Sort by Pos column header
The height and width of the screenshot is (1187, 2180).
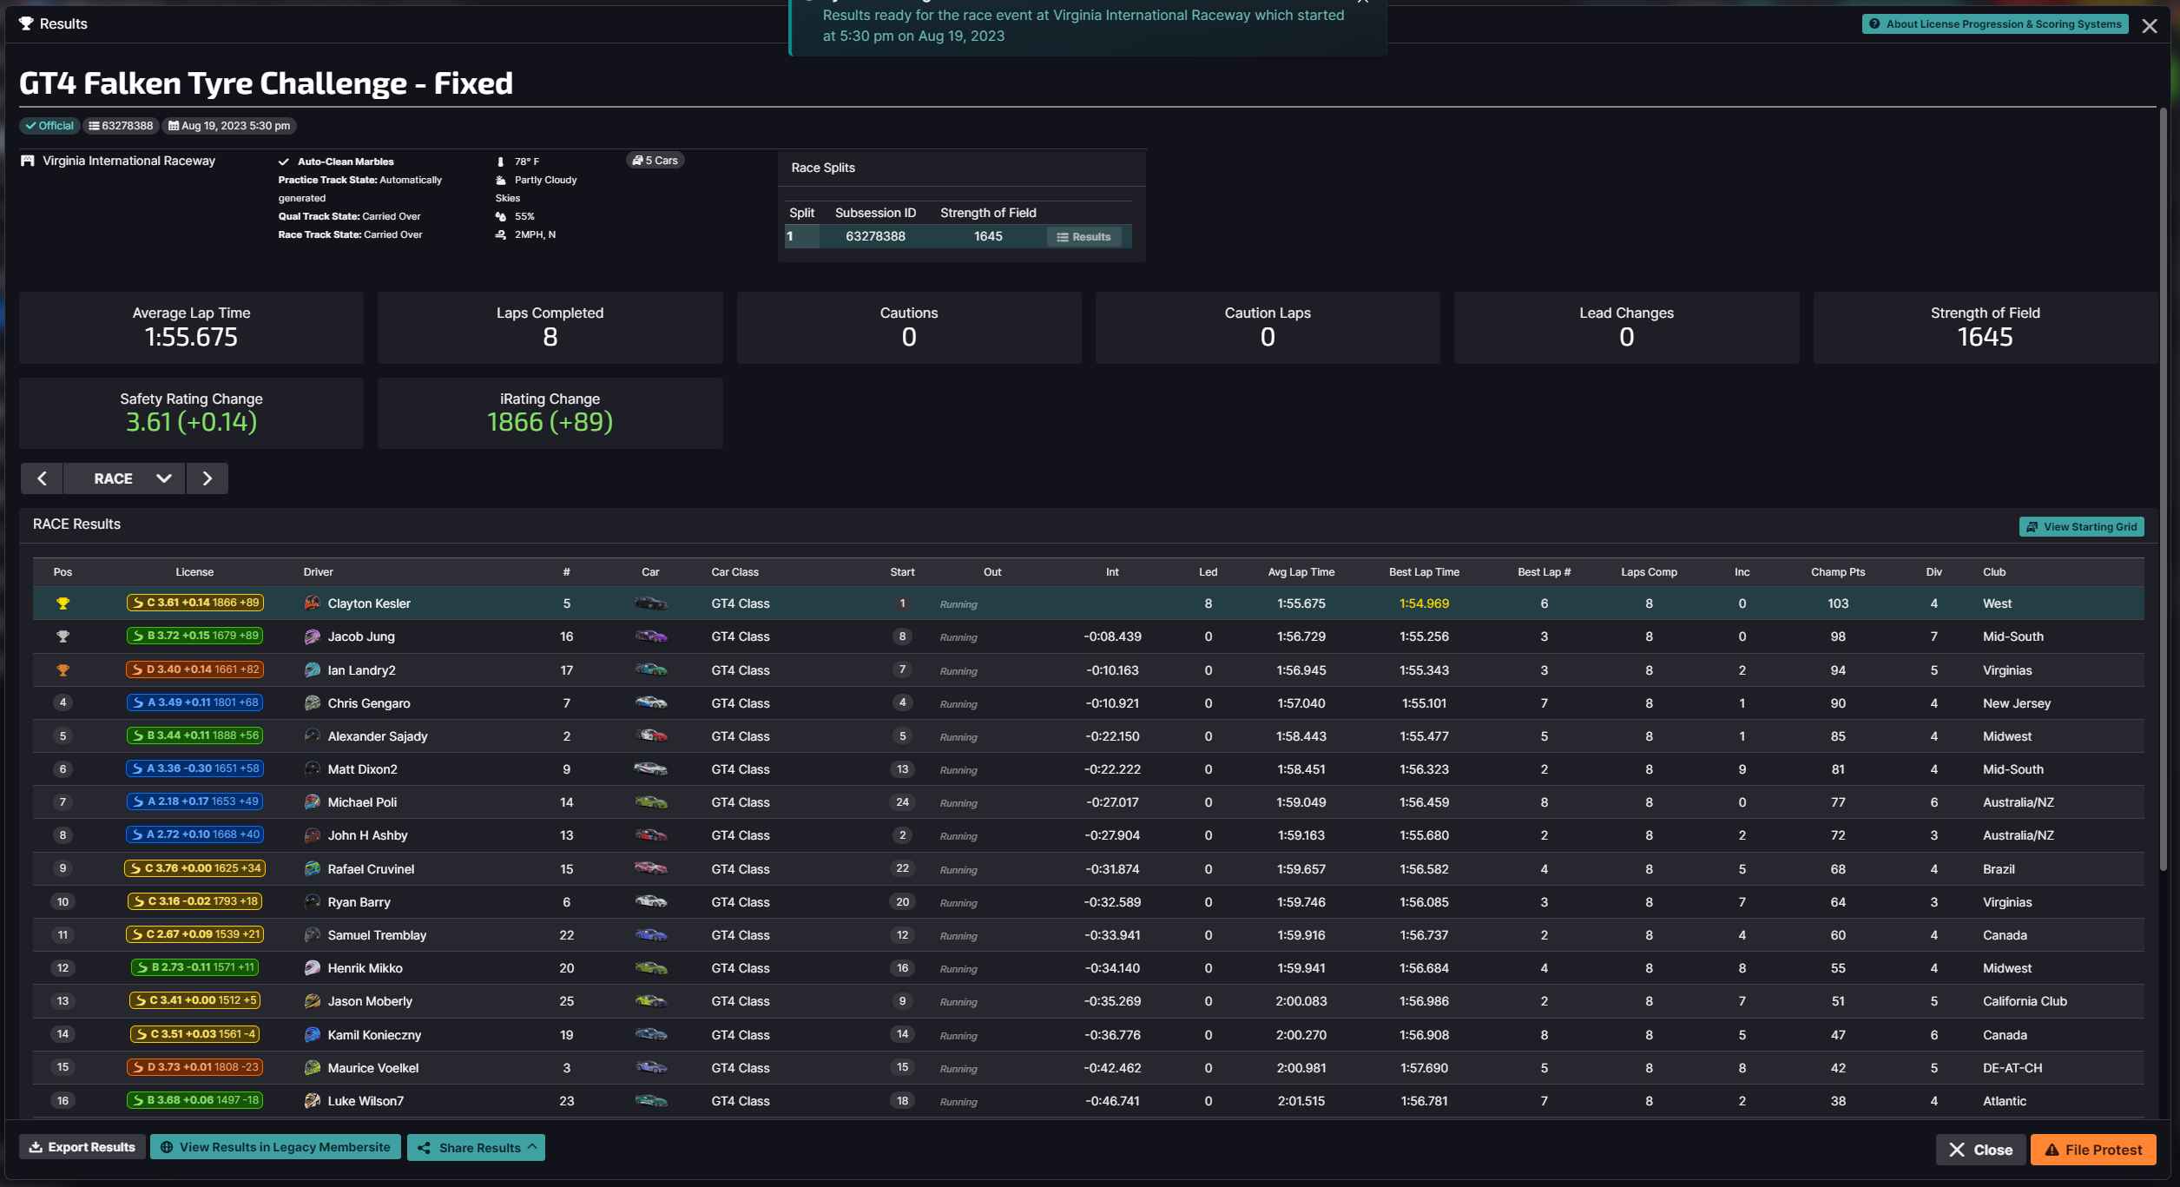pos(63,572)
